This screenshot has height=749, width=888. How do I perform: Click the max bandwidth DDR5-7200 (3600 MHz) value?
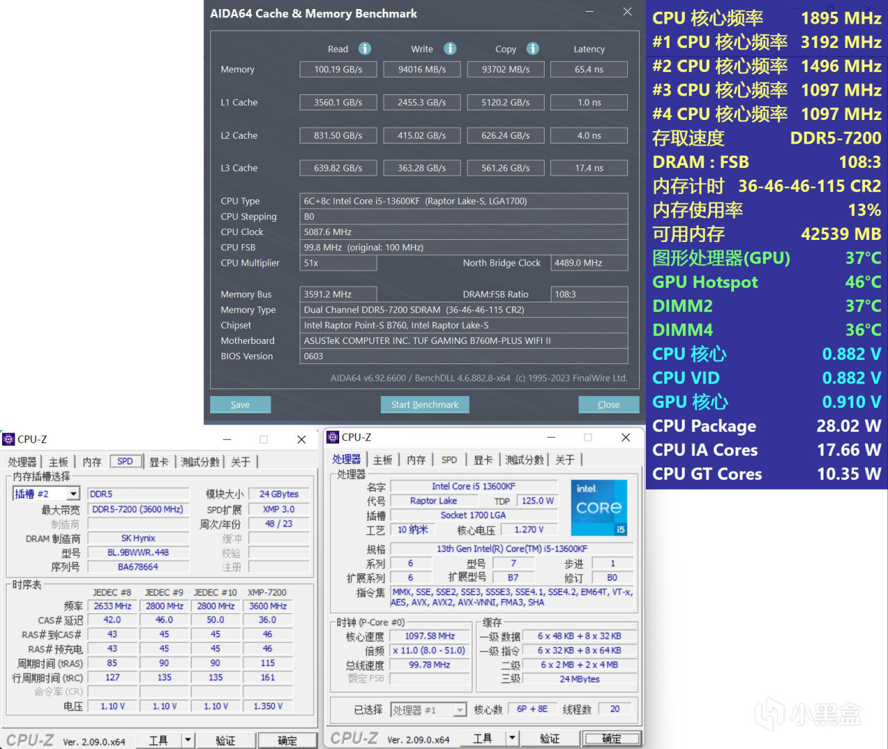click(x=138, y=509)
